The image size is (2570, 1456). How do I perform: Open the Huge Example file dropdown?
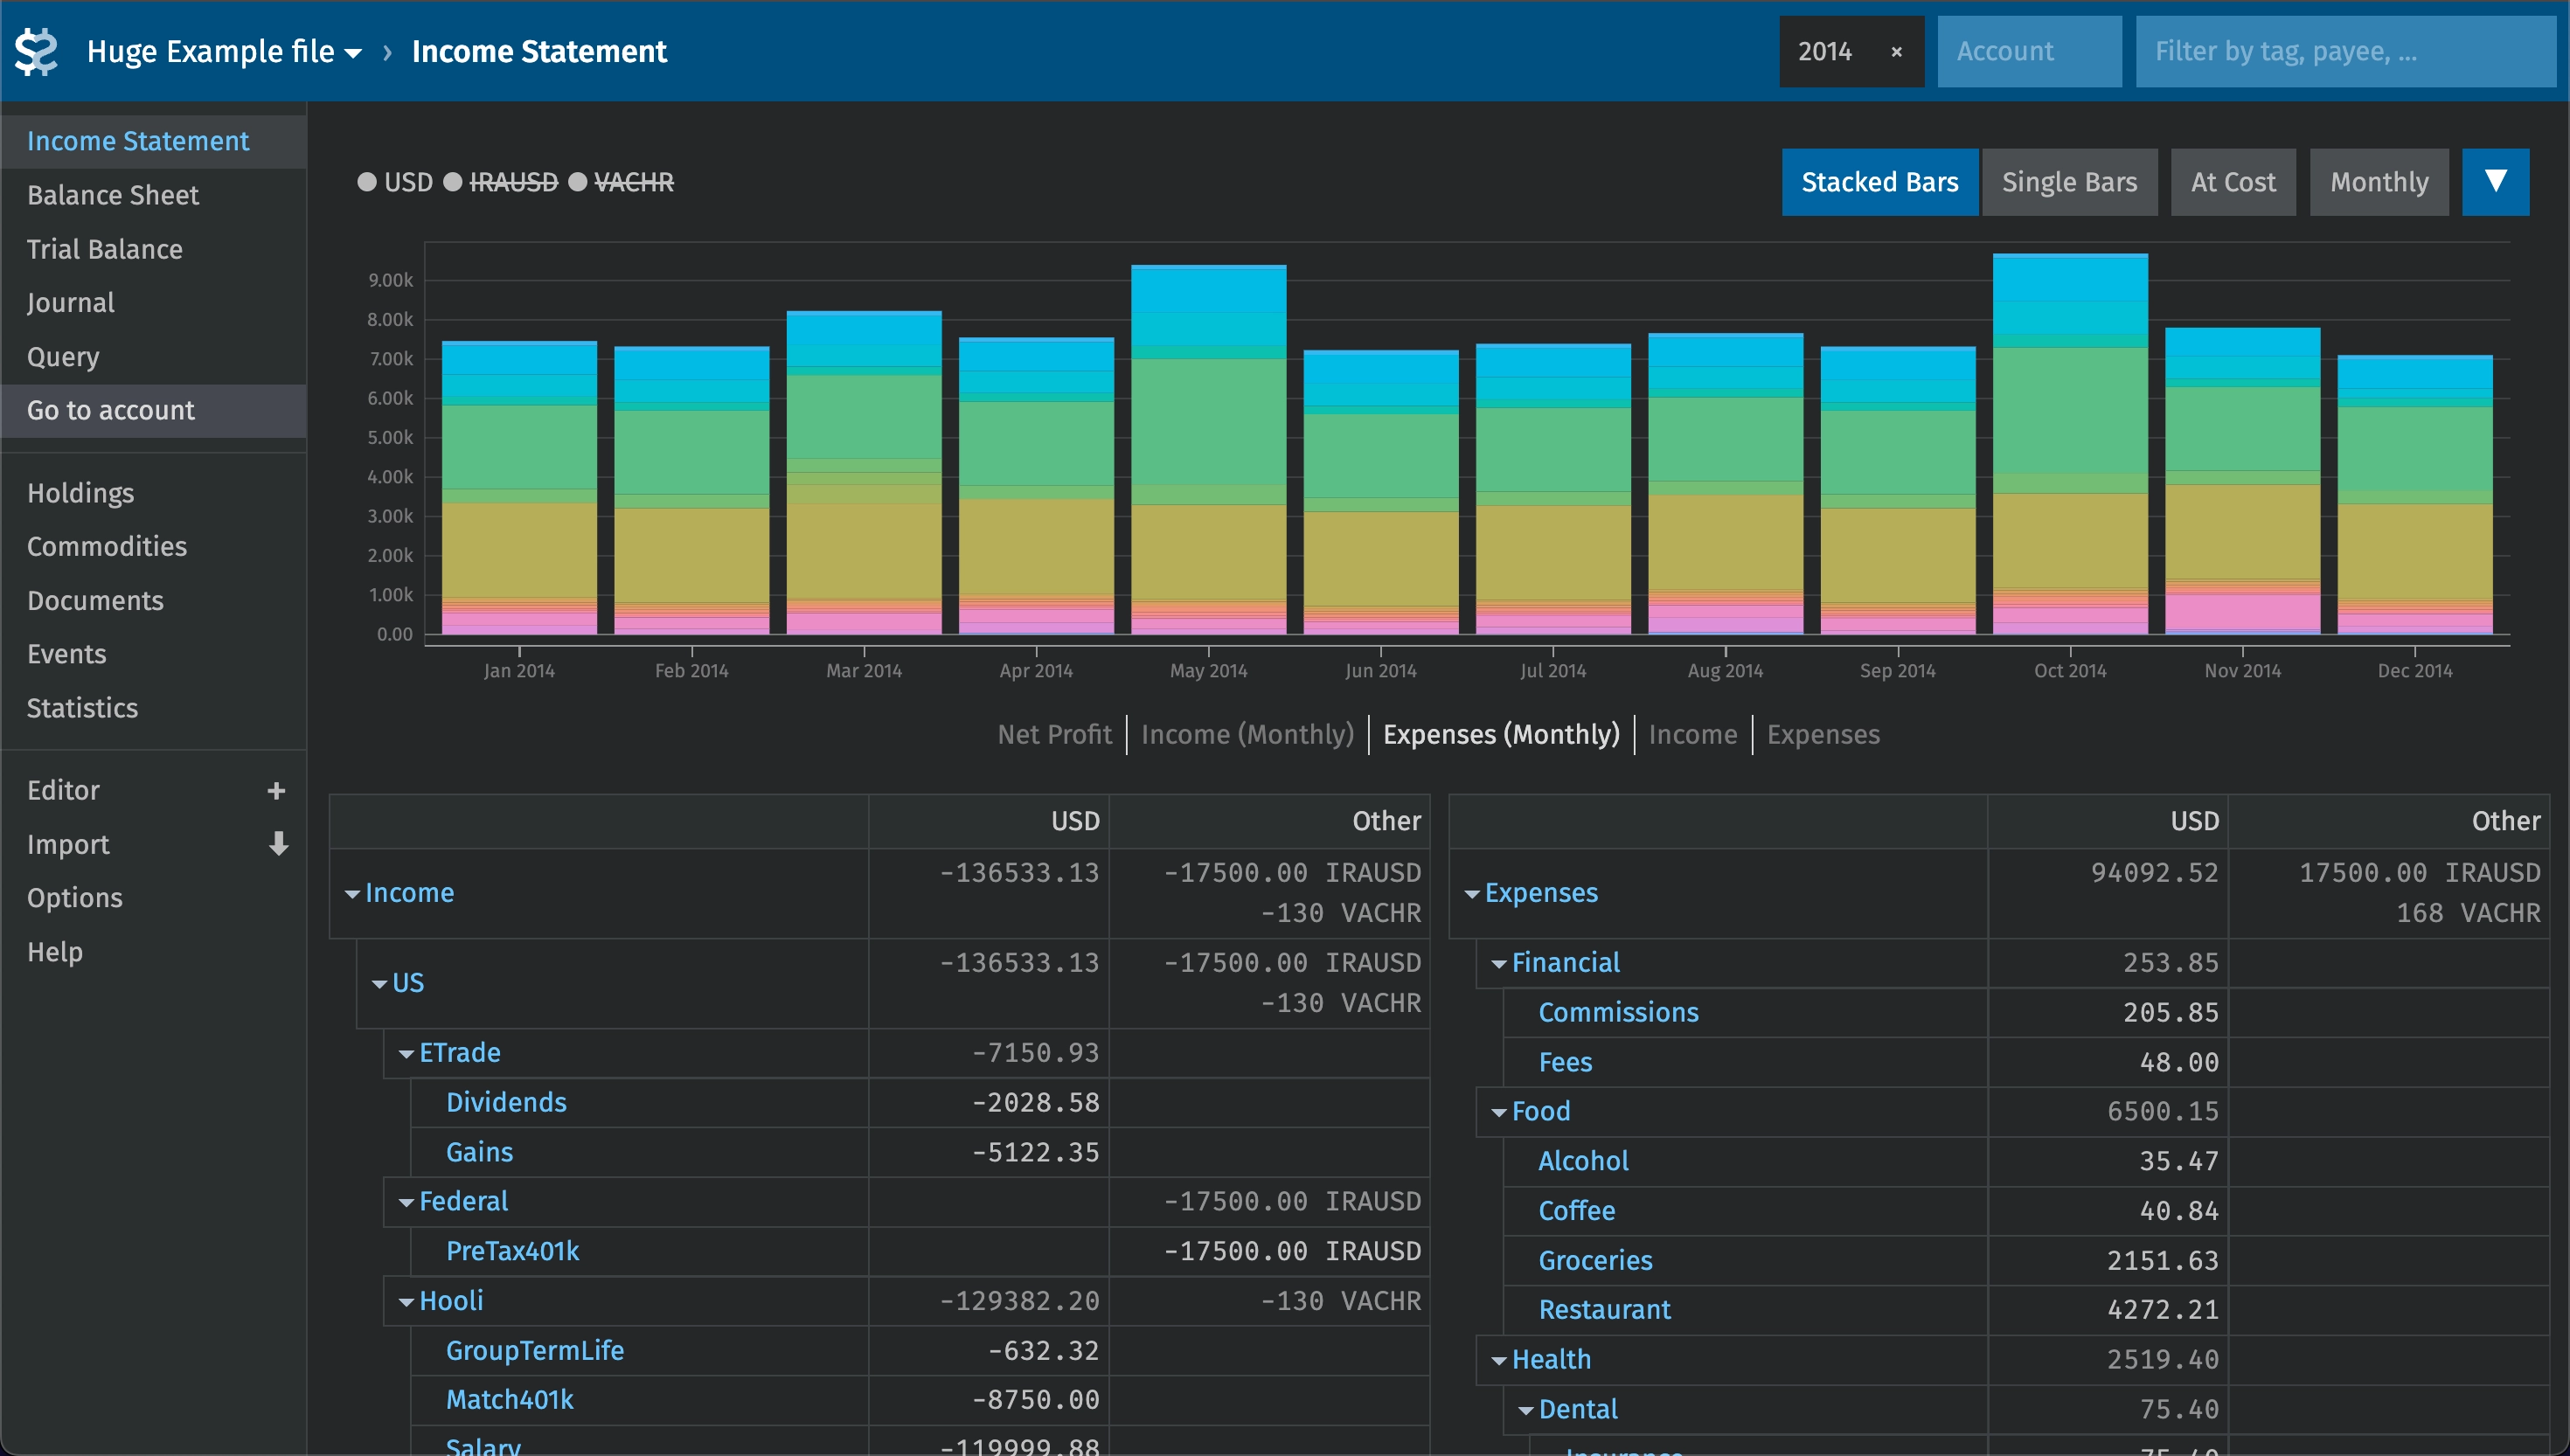pos(224,52)
